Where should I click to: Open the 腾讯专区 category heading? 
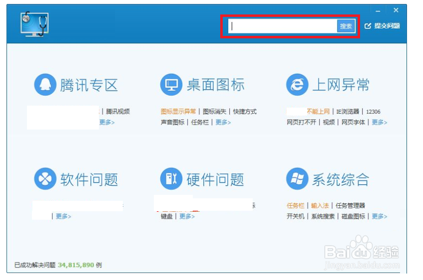[x=89, y=85]
